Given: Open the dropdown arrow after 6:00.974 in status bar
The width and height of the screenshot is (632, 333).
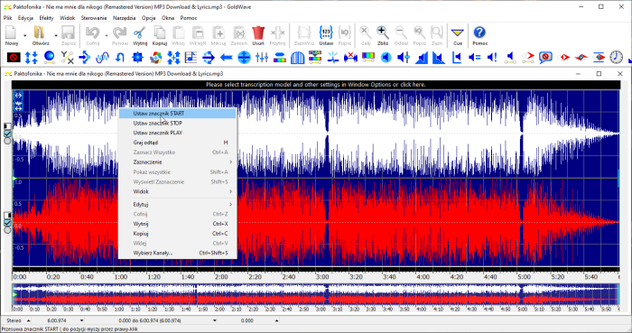Looking at the screenshot, I should pos(82,321).
